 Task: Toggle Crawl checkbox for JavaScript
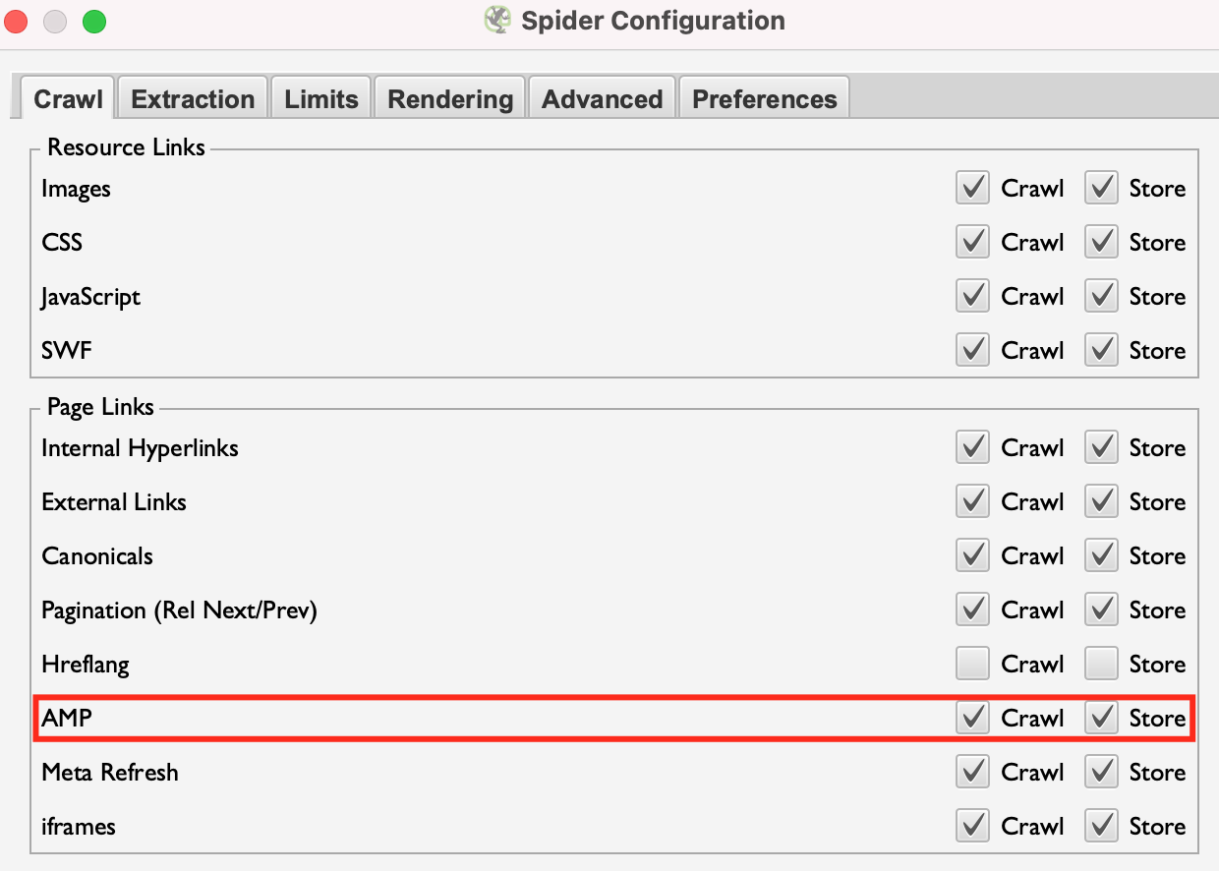tap(972, 296)
